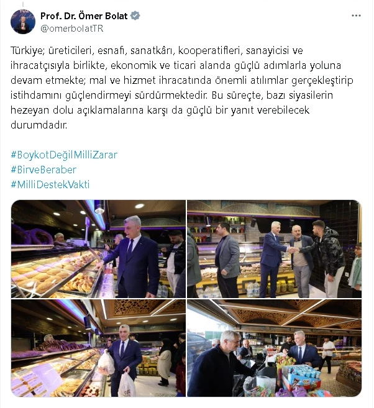Viewport: 374px width, 408px height.
Task: Open the #MilliDestekVakti hashtag
Action: tap(50, 184)
